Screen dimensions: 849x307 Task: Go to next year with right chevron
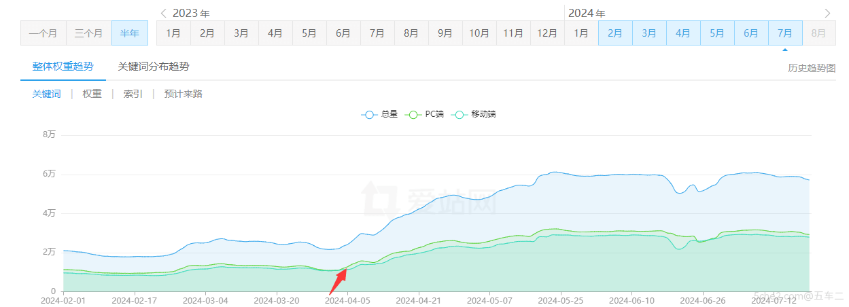pyautogui.click(x=827, y=13)
